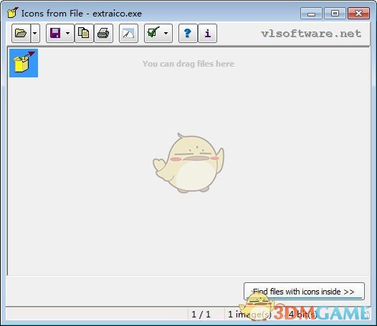Click the image background toolbar button

(128, 33)
